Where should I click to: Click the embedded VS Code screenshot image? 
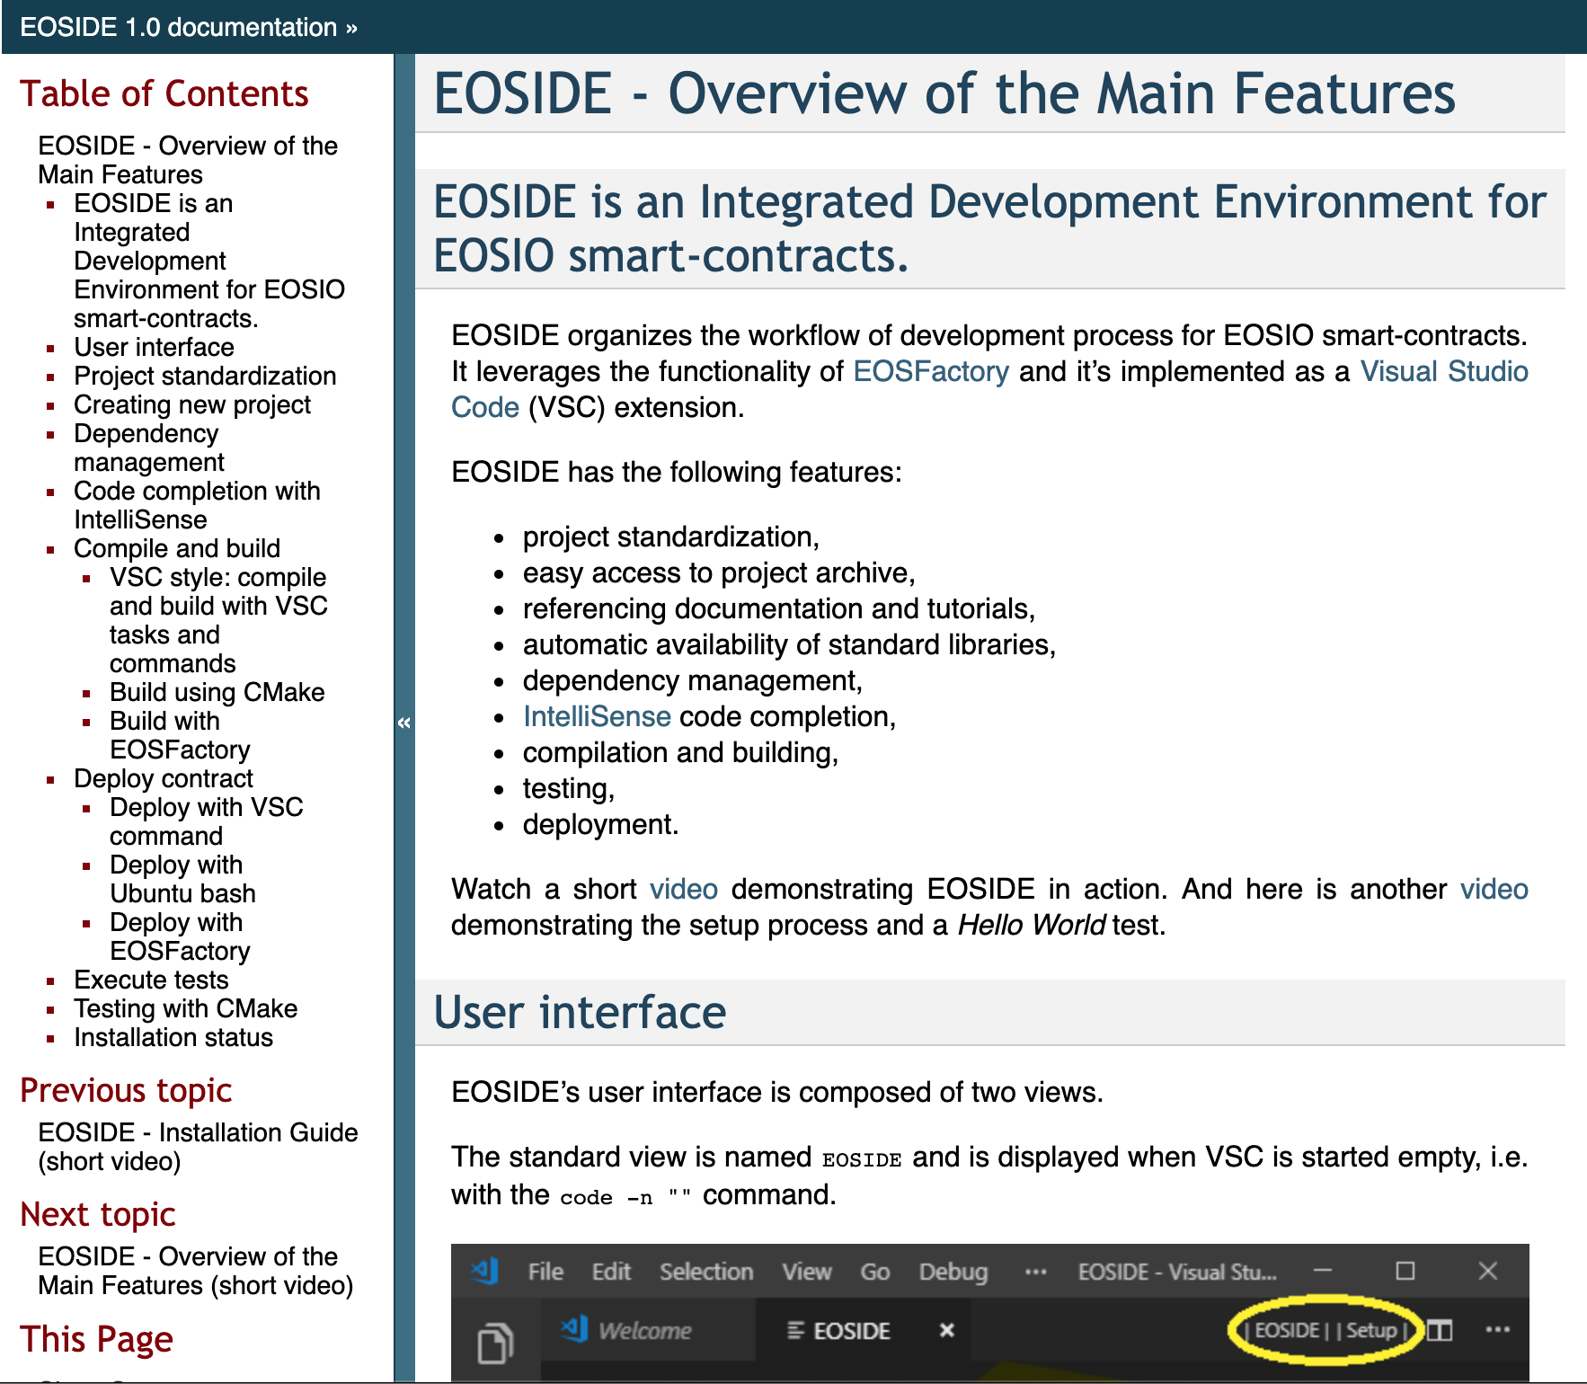click(990, 1313)
